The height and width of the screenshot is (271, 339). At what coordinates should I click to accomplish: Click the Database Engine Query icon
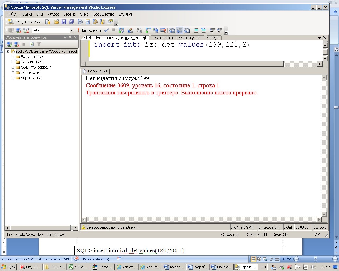48,22
